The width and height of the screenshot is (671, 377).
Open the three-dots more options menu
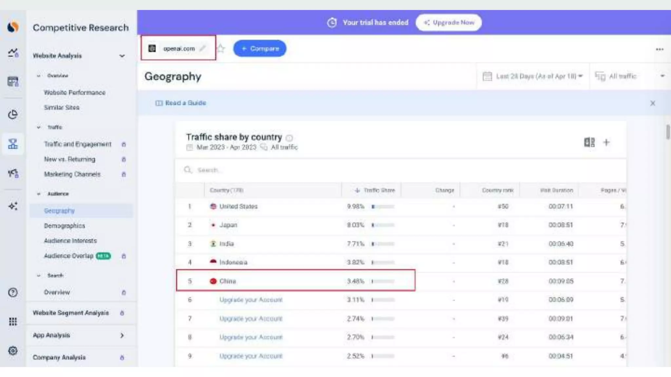[x=660, y=49]
